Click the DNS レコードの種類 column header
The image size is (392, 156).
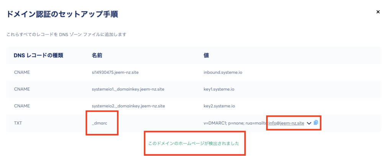[x=38, y=55]
